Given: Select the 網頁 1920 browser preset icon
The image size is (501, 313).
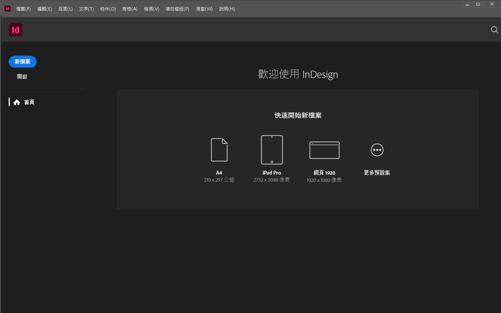Looking at the screenshot, I should 324,150.
